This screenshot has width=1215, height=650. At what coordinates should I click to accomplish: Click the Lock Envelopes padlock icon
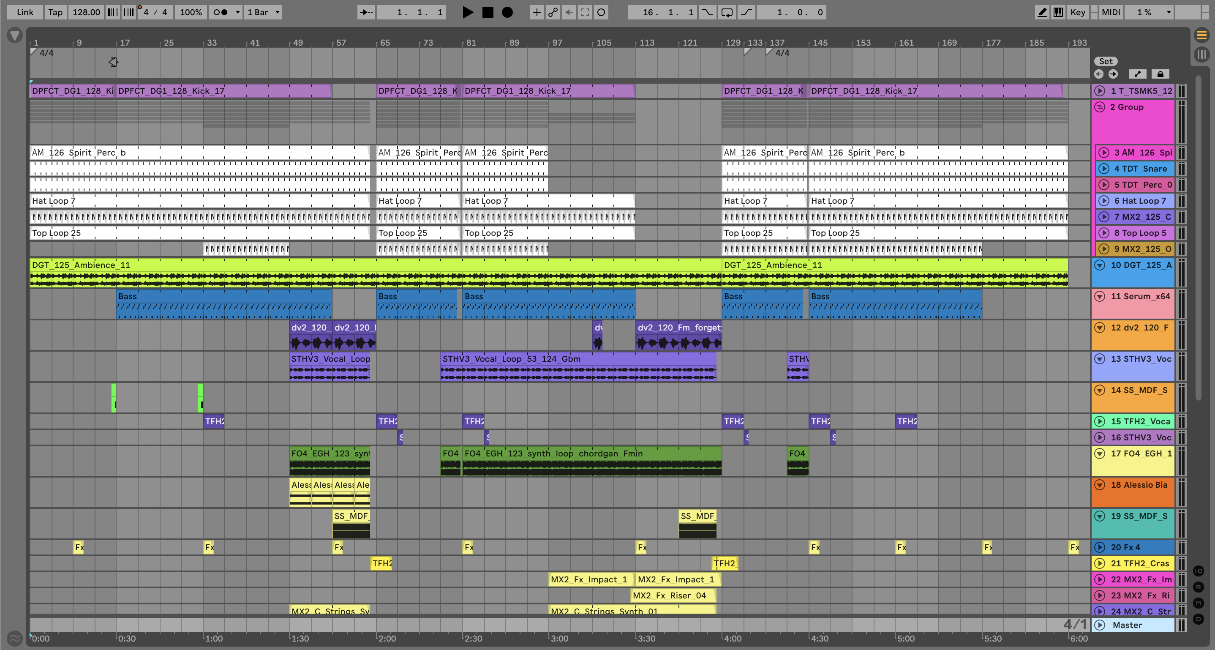(x=1160, y=74)
